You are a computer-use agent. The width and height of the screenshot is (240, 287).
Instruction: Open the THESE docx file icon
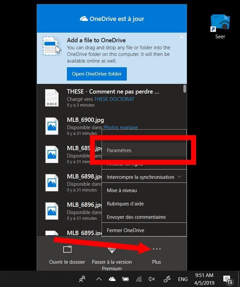tap(52, 98)
